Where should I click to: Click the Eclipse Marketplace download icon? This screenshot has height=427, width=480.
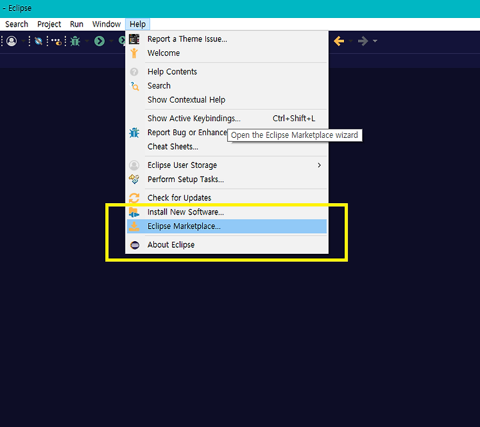click(x=134, y=226)
